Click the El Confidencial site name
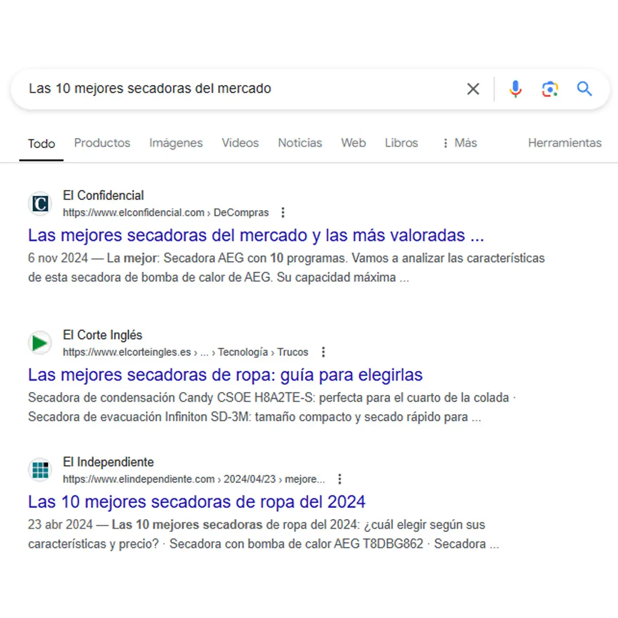This screenshot has width=618, height=618. point(104,196)
